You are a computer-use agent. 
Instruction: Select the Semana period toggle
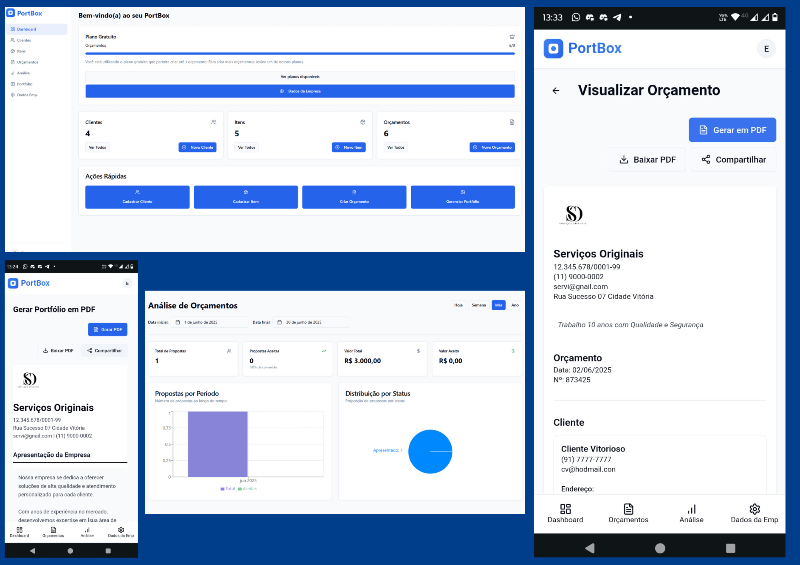(x=478, y=305)
